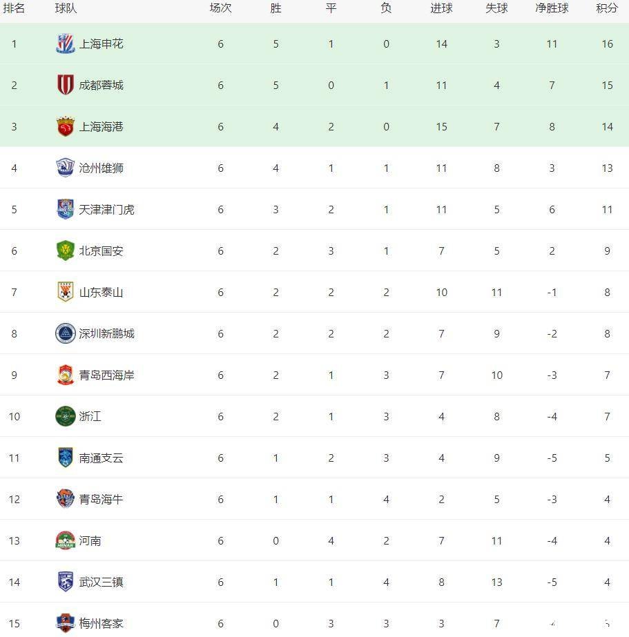
Task: Click the Beijing Guoan green badge
Action: click(x=65, y=251)
